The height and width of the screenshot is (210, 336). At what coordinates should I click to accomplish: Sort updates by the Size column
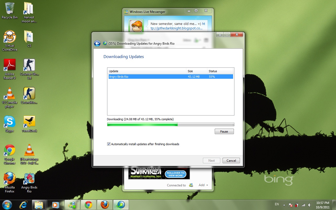pos(197,71)
